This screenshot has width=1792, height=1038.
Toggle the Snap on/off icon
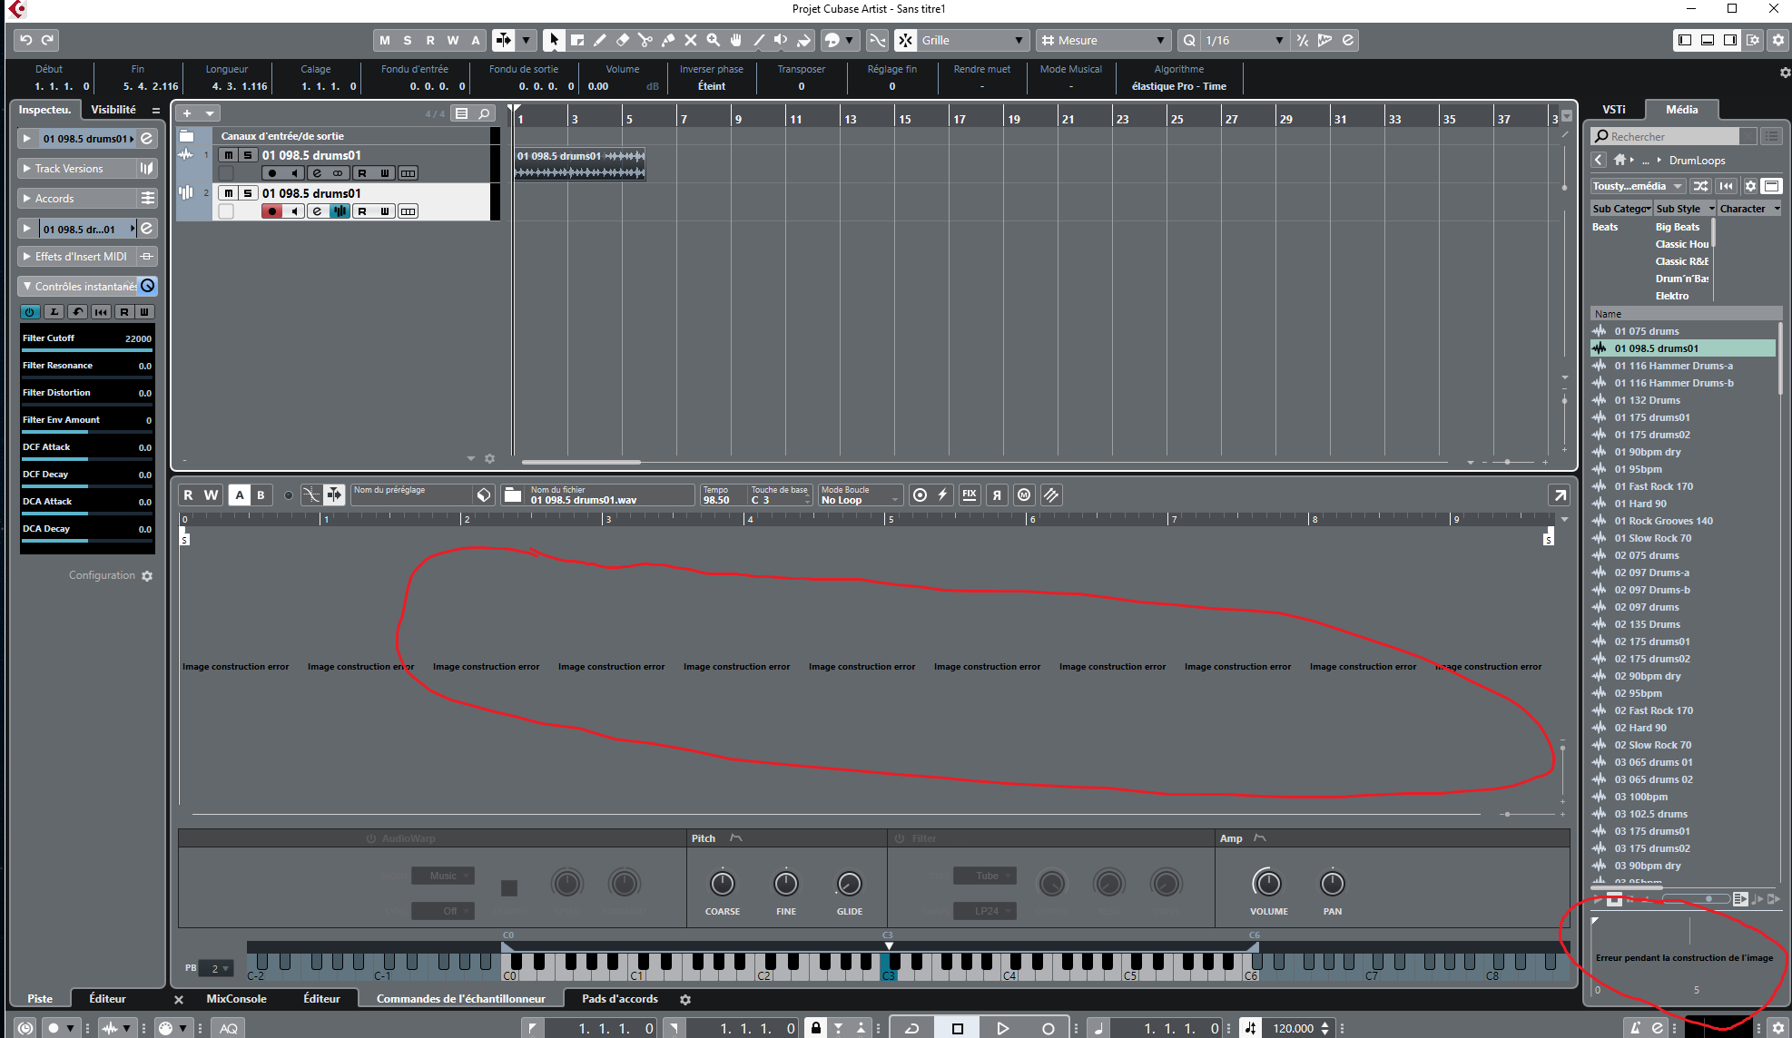pos(906,40)
